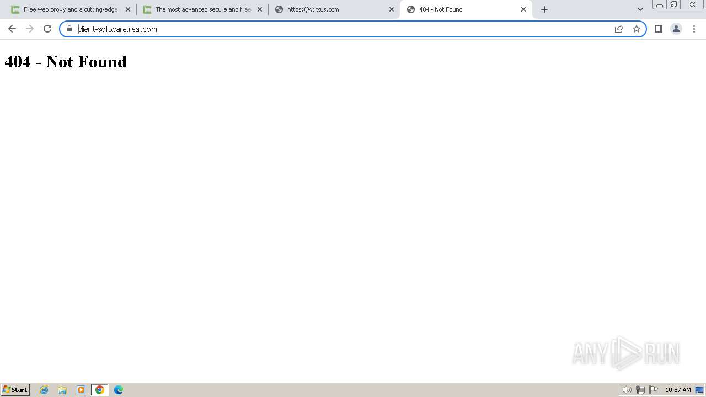Screen dimensions: 706x397
Task: View site security lock info
Action: point(69,29)
